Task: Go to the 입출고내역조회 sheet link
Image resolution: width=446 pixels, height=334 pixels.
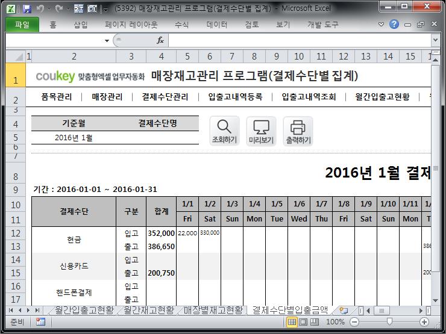Action: tap(309, 97)
